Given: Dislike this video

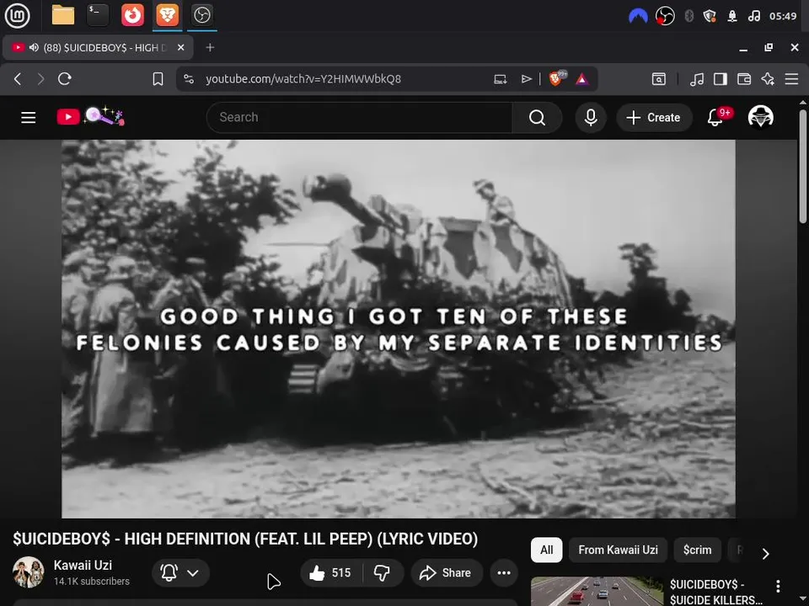Looking at the screenshot, I should (x=383, y=572).
